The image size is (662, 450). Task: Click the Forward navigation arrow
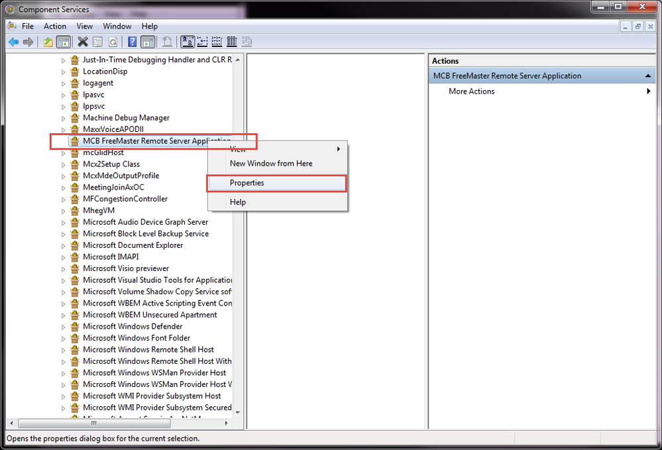click(28, 41)
